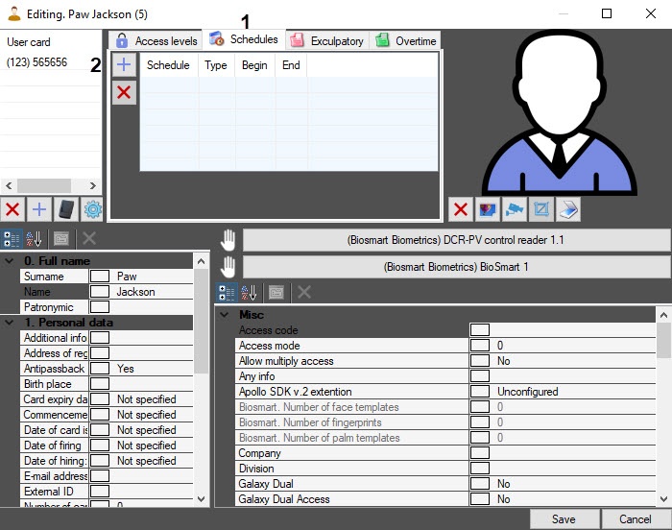Add a new schedule with the plus button
672x530 pixels.
124,64
